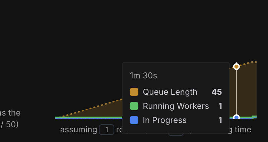
Task: Select the orange data point on chart
Action: (x=237, y=67)
